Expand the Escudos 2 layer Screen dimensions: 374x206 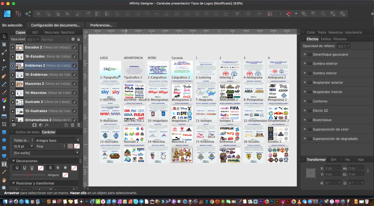tap(13, 48)
